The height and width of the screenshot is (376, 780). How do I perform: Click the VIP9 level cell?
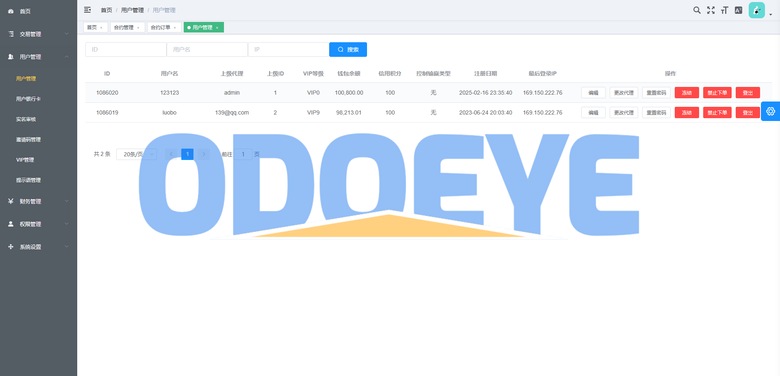click(x=313, y=112)
